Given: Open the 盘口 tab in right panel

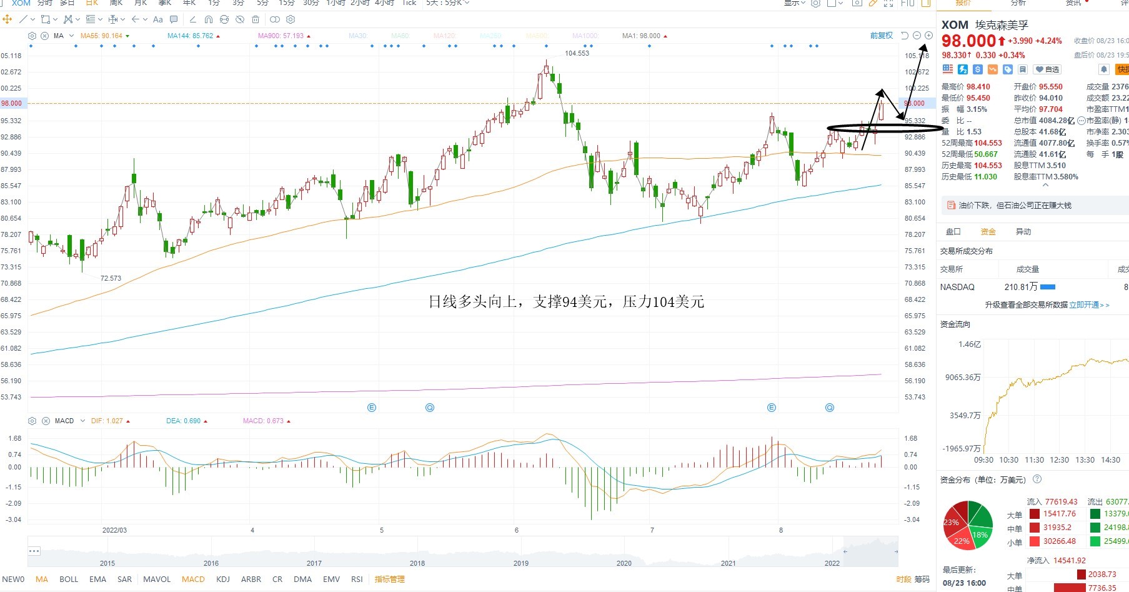Looking at the screenshot, I should 953,232.
